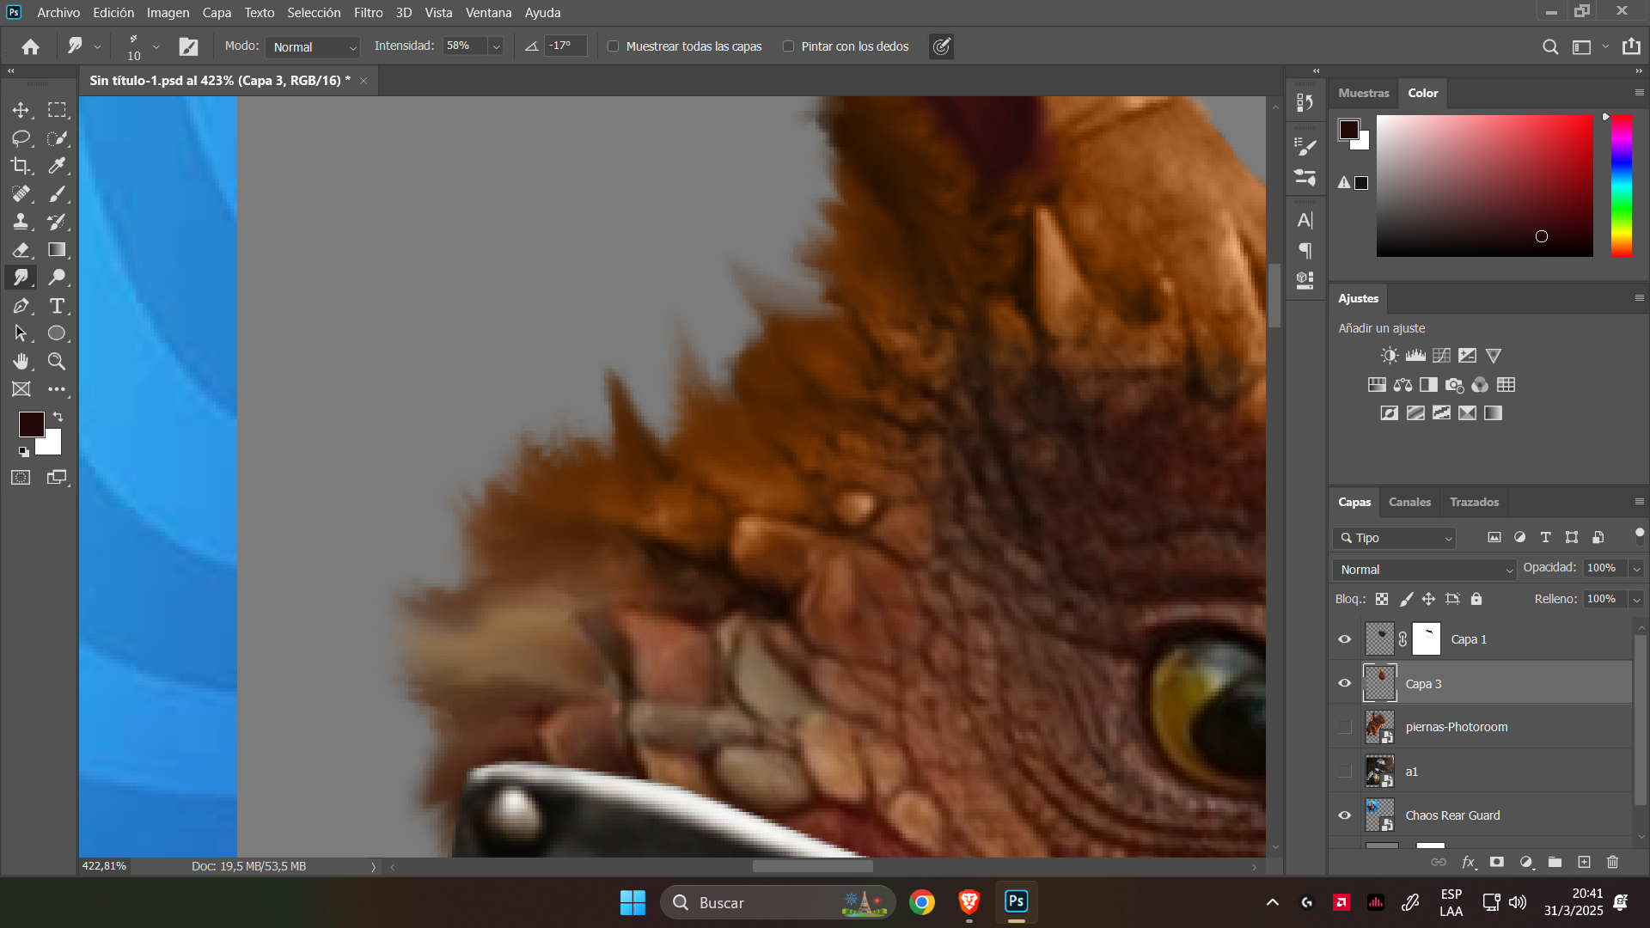The height and width of the screenshot is (928, 1650).
Task: Hide the Capa 3 layer
Action: (x=1345, y=684)
